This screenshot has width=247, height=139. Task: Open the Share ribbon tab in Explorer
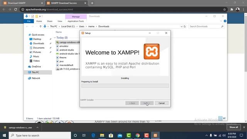point(50,21)
